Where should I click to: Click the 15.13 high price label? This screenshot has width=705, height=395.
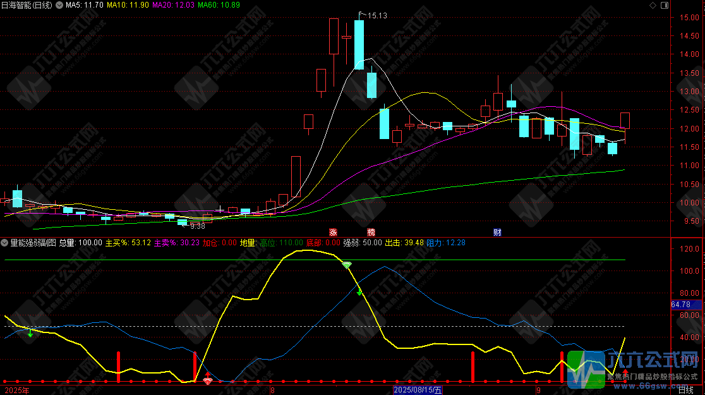click(377, 15)
